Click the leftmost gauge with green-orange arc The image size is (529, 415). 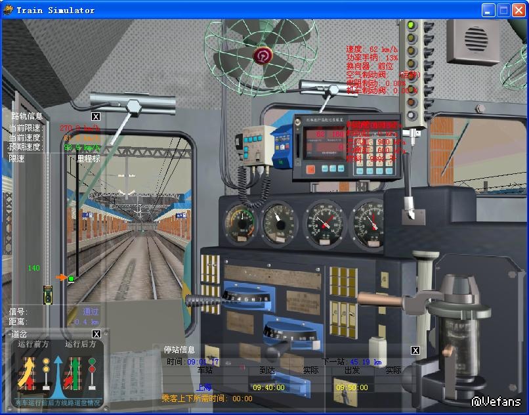[x=241, y=223]
